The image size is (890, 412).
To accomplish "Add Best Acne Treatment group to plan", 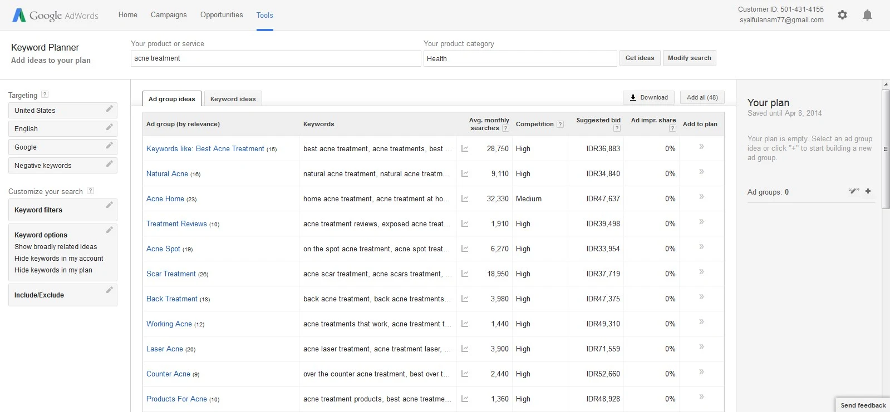I will tap(701, 147).
